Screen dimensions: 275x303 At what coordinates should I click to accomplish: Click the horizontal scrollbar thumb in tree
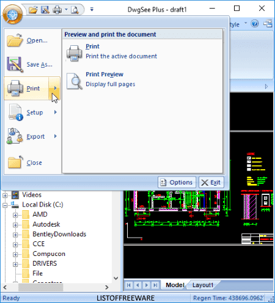coord(40,287)
